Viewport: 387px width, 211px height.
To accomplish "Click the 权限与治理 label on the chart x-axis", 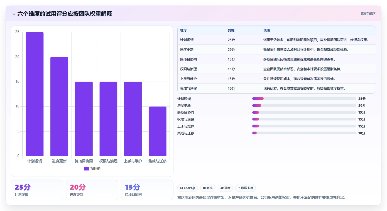I will click(x=108, y=161).
